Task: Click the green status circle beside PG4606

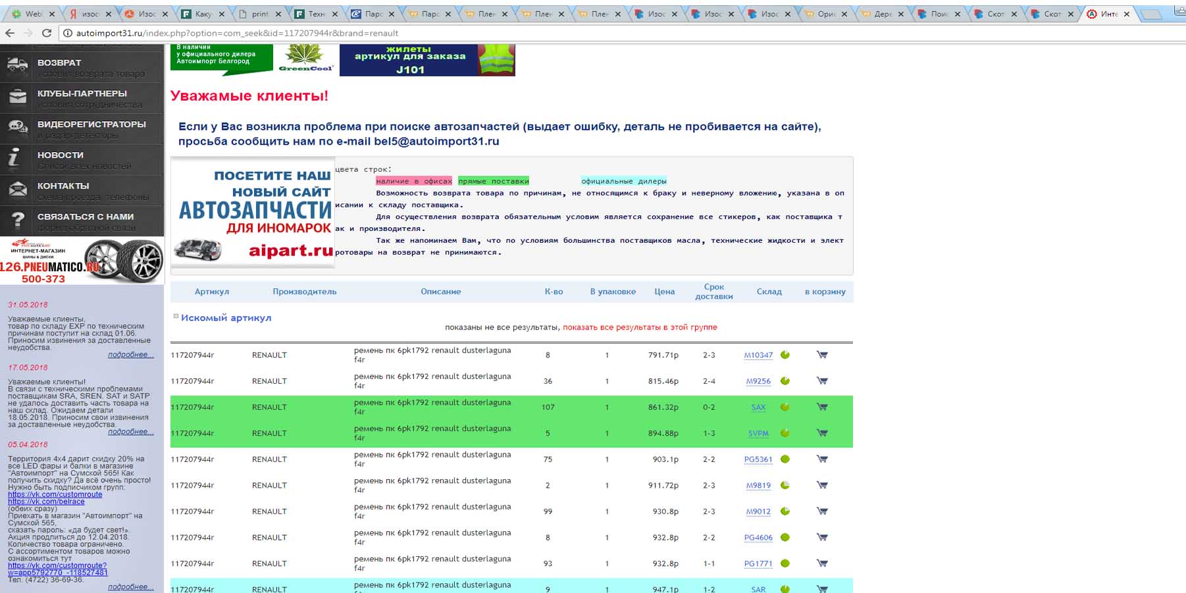Action: click(785, 537)
